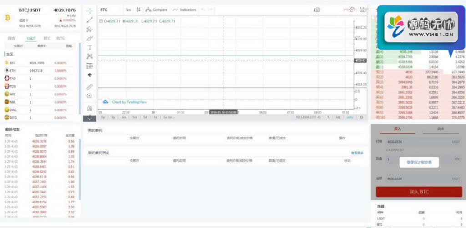The image size is (466, 228).
Task: Activate the zoom in tool
Action: point(90,96)
